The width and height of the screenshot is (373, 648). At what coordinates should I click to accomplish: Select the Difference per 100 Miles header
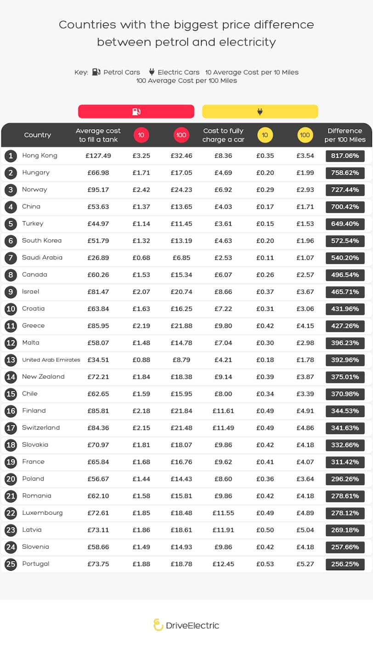click(x=345, y=135)
